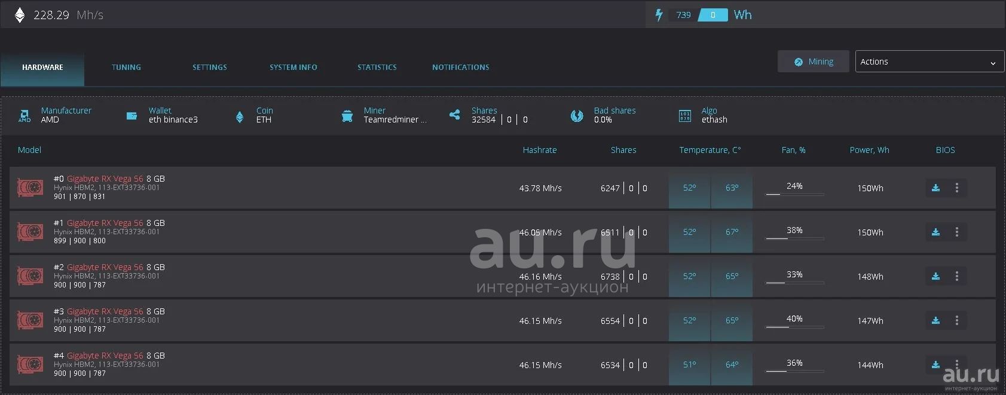
Task: Click the Gigabyte RX Vega 56 #1 link
Action: click(105, 223)
